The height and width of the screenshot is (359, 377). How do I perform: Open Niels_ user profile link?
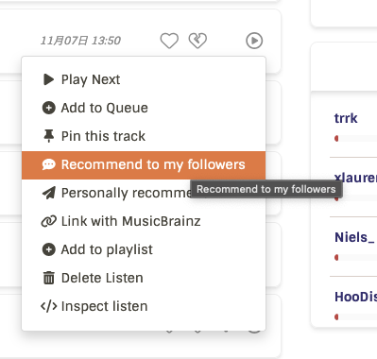click(x=354, y=237)
